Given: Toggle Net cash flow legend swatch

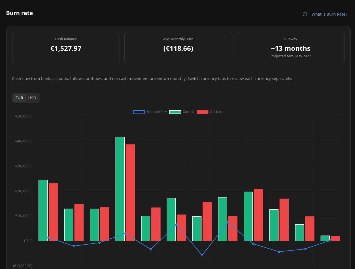Looking at the screenshot, I should click(139, 112).
